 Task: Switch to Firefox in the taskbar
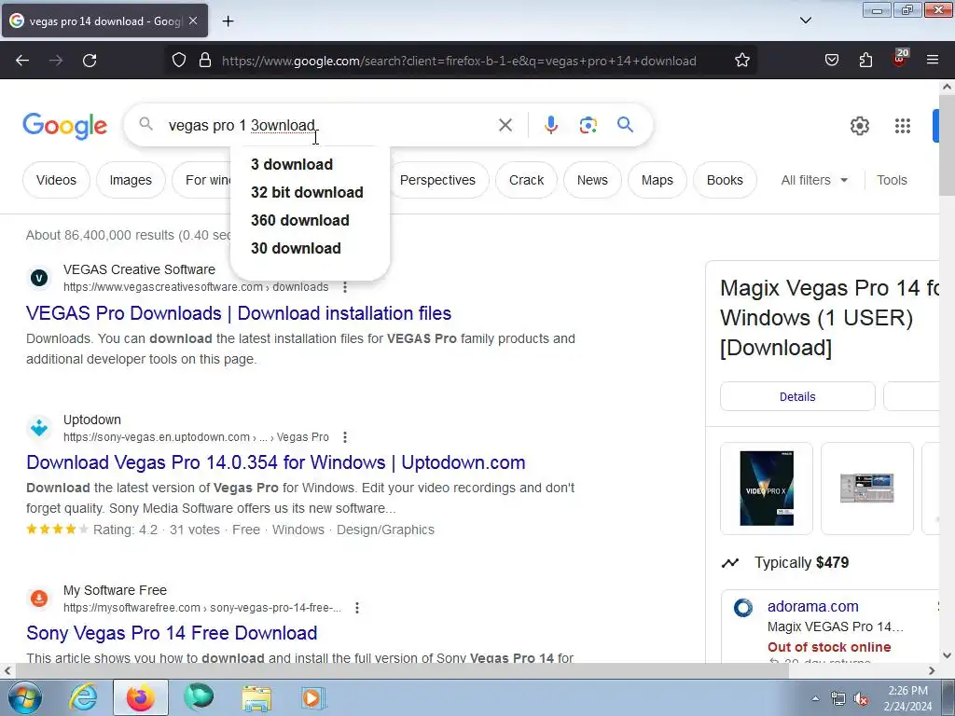click(141, 697)
